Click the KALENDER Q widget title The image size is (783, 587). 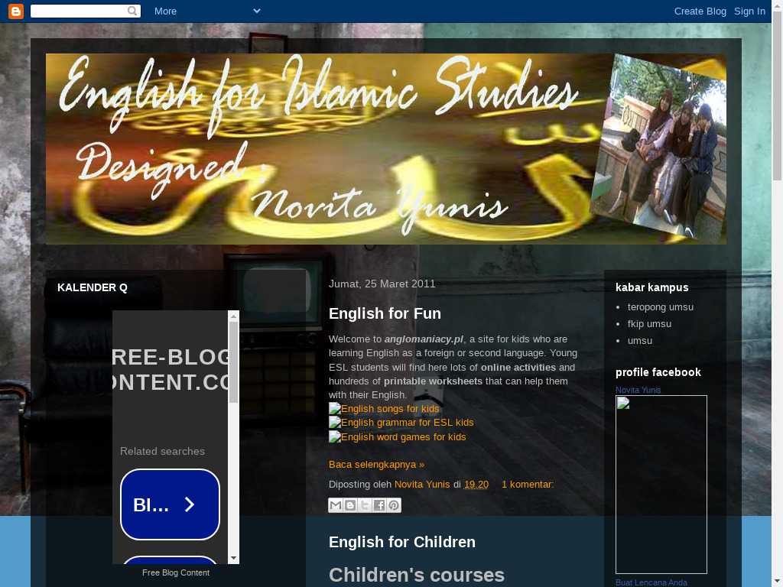coord(93,287)
